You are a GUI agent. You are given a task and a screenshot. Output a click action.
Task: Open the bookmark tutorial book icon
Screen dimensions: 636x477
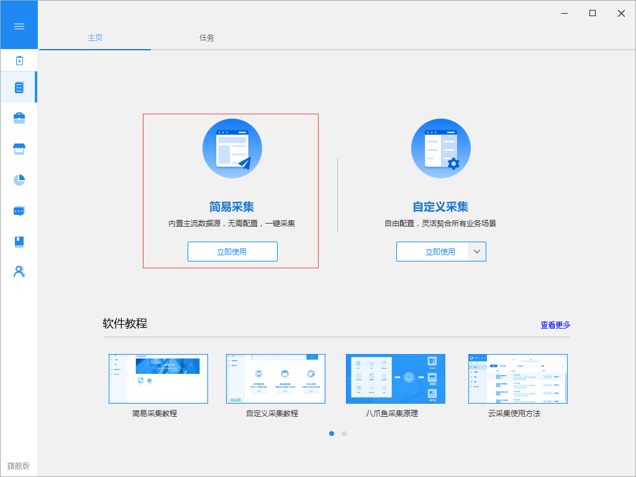click(x=19, y=242)
